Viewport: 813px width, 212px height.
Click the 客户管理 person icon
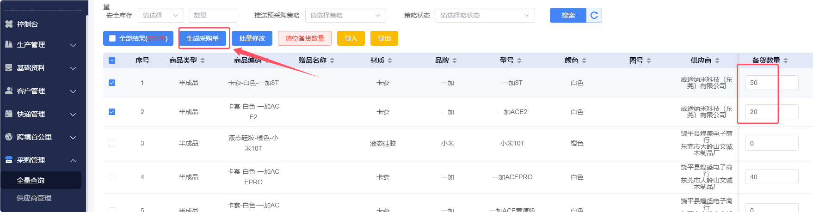(x=9, y=91)
